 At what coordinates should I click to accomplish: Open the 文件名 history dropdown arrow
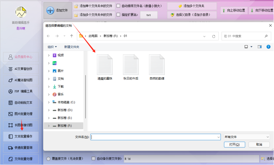(x=218, y=137)
